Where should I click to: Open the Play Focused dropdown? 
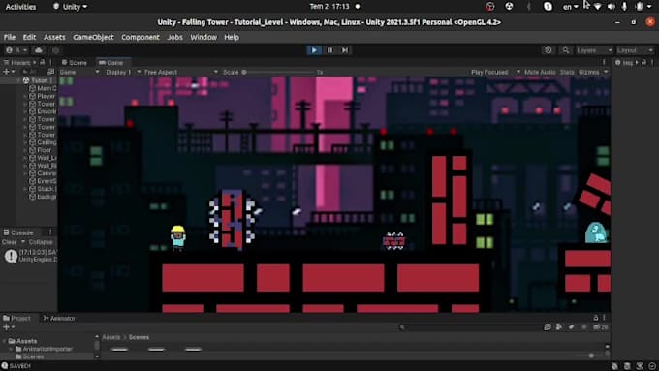495,73
